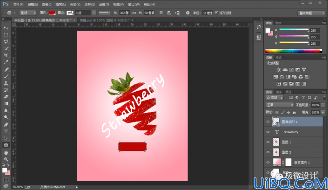The width and height of the screenshot is (328, 190).
Task: Open the 正常 blend mode dropdown
Action: [x=279, y=105]
